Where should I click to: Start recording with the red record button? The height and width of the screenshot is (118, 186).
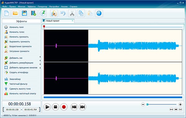pos(64,107)
